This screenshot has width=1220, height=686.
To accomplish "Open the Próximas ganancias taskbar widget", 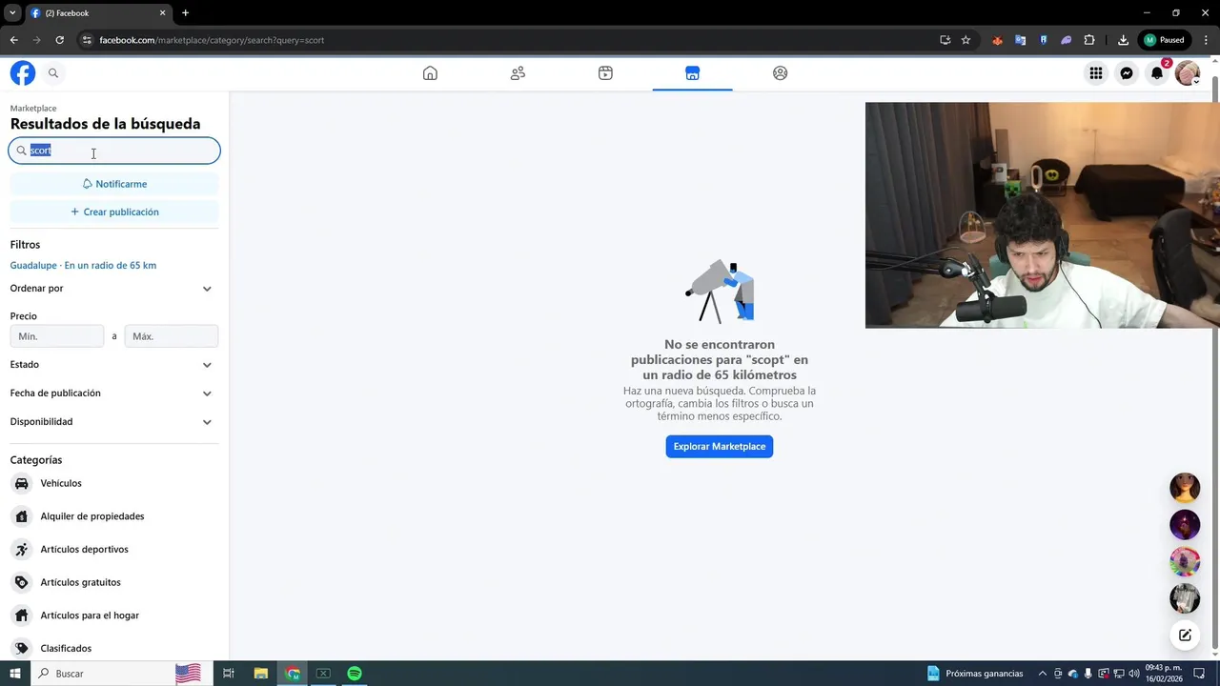I will point(975,674).
